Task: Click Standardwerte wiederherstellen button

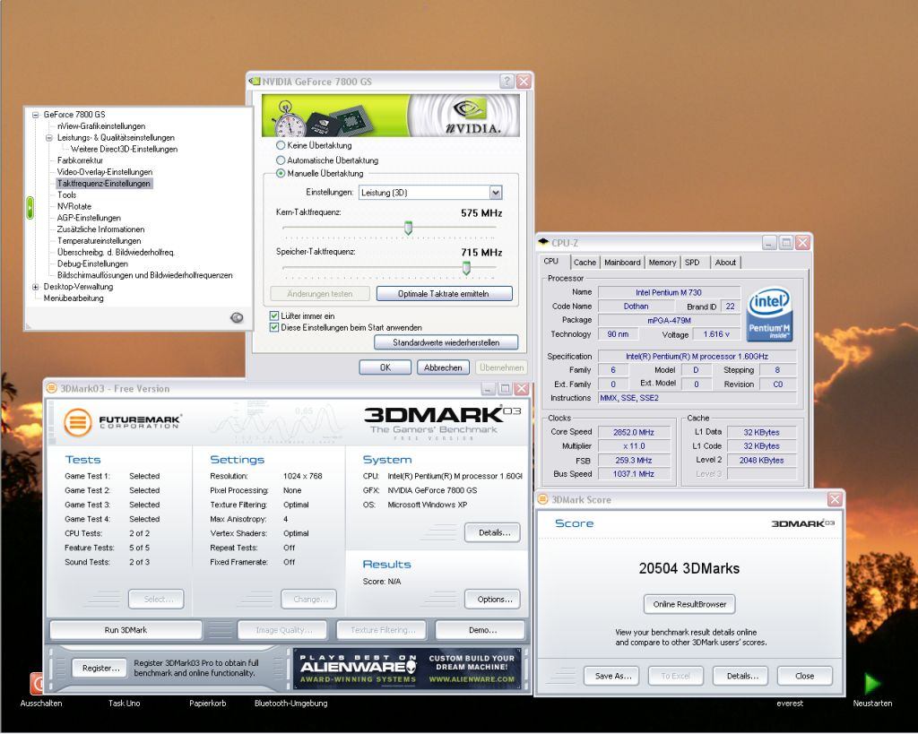Action: [446, 342]
